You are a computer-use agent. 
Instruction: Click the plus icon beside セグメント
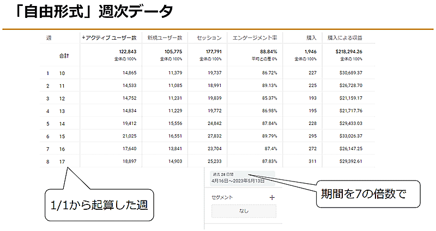(272, 198)
